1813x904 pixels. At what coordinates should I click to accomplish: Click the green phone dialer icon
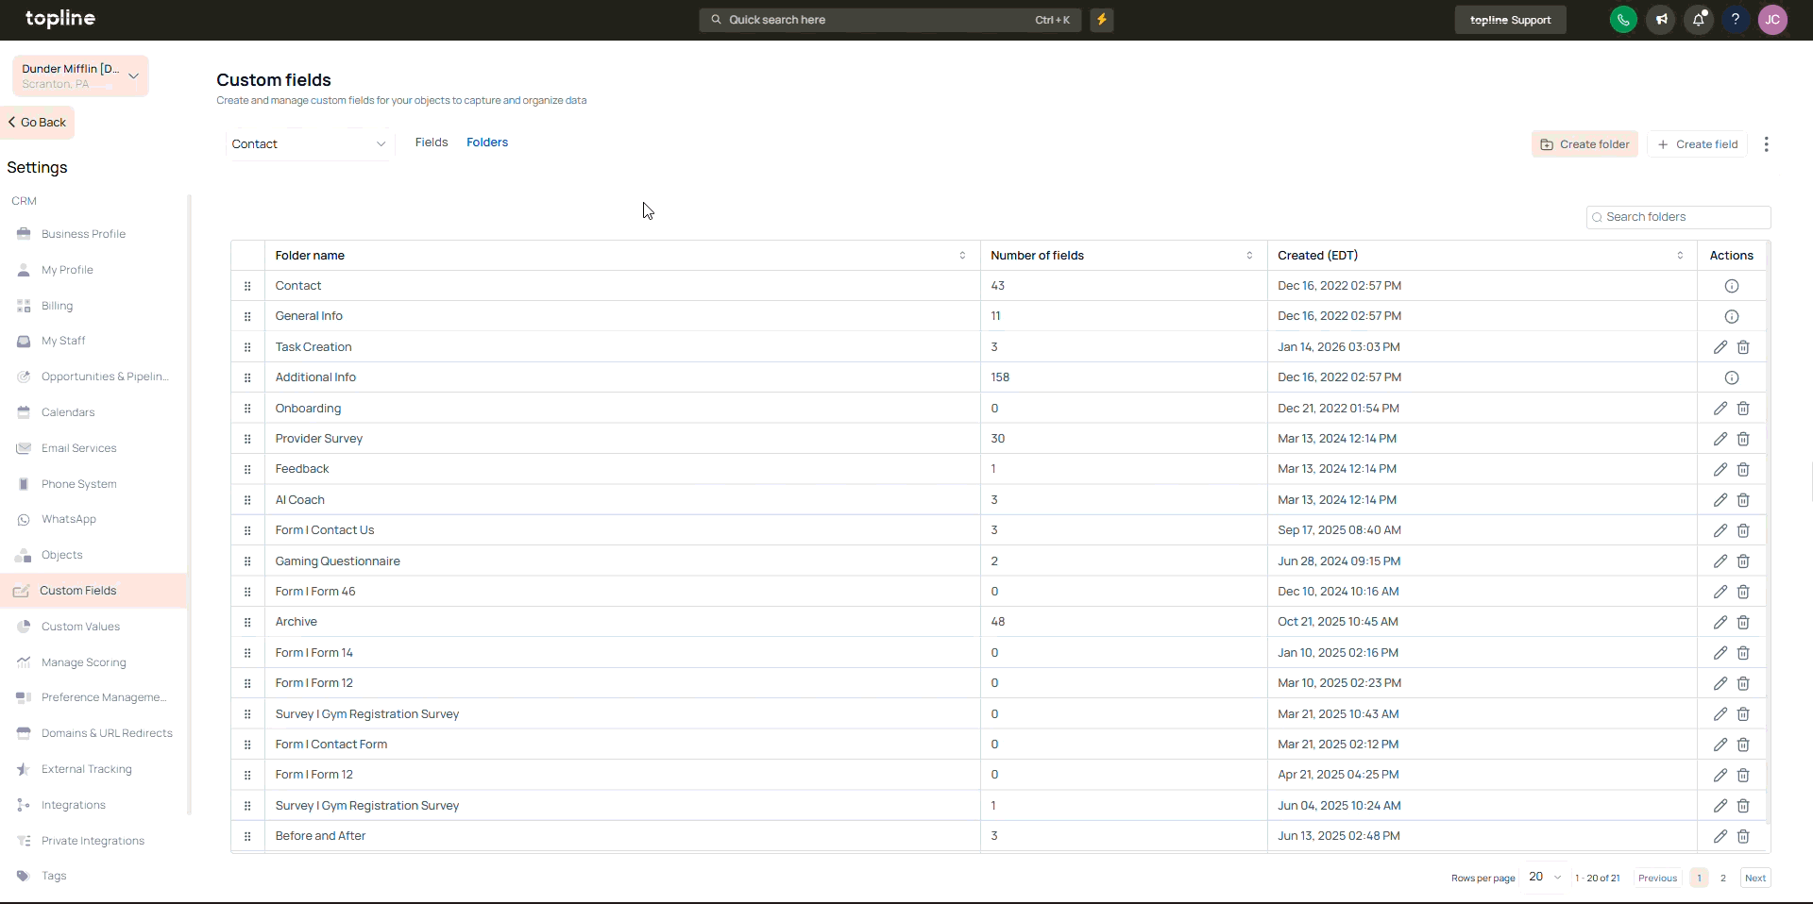coord(1622,20)
